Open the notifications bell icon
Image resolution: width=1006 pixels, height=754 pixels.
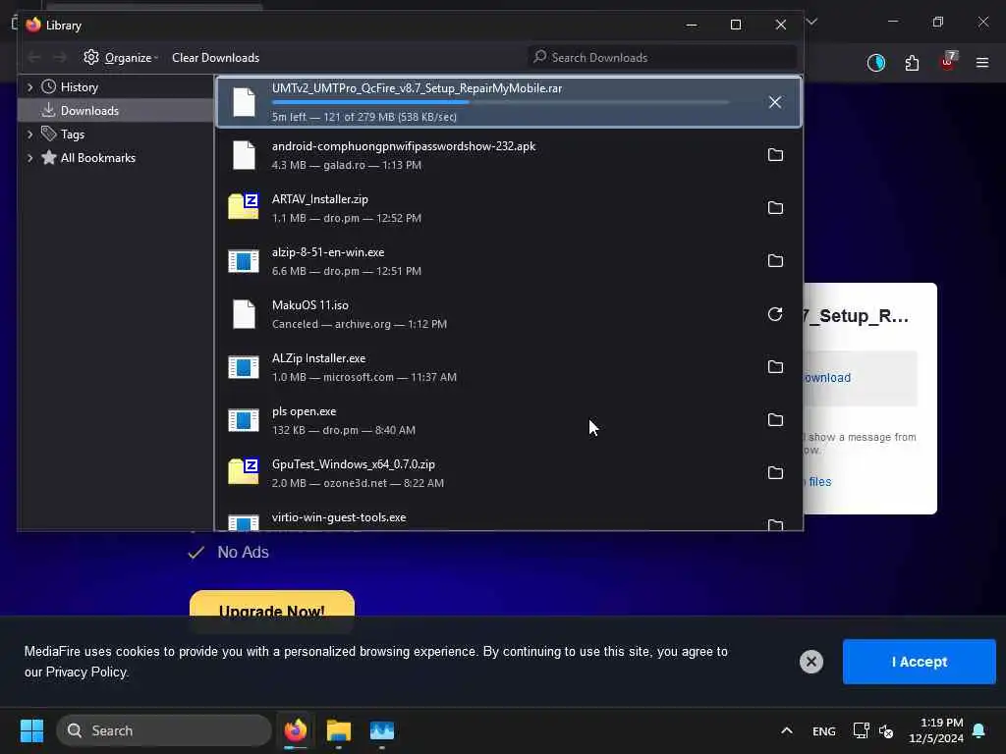(x=979, y=730)
